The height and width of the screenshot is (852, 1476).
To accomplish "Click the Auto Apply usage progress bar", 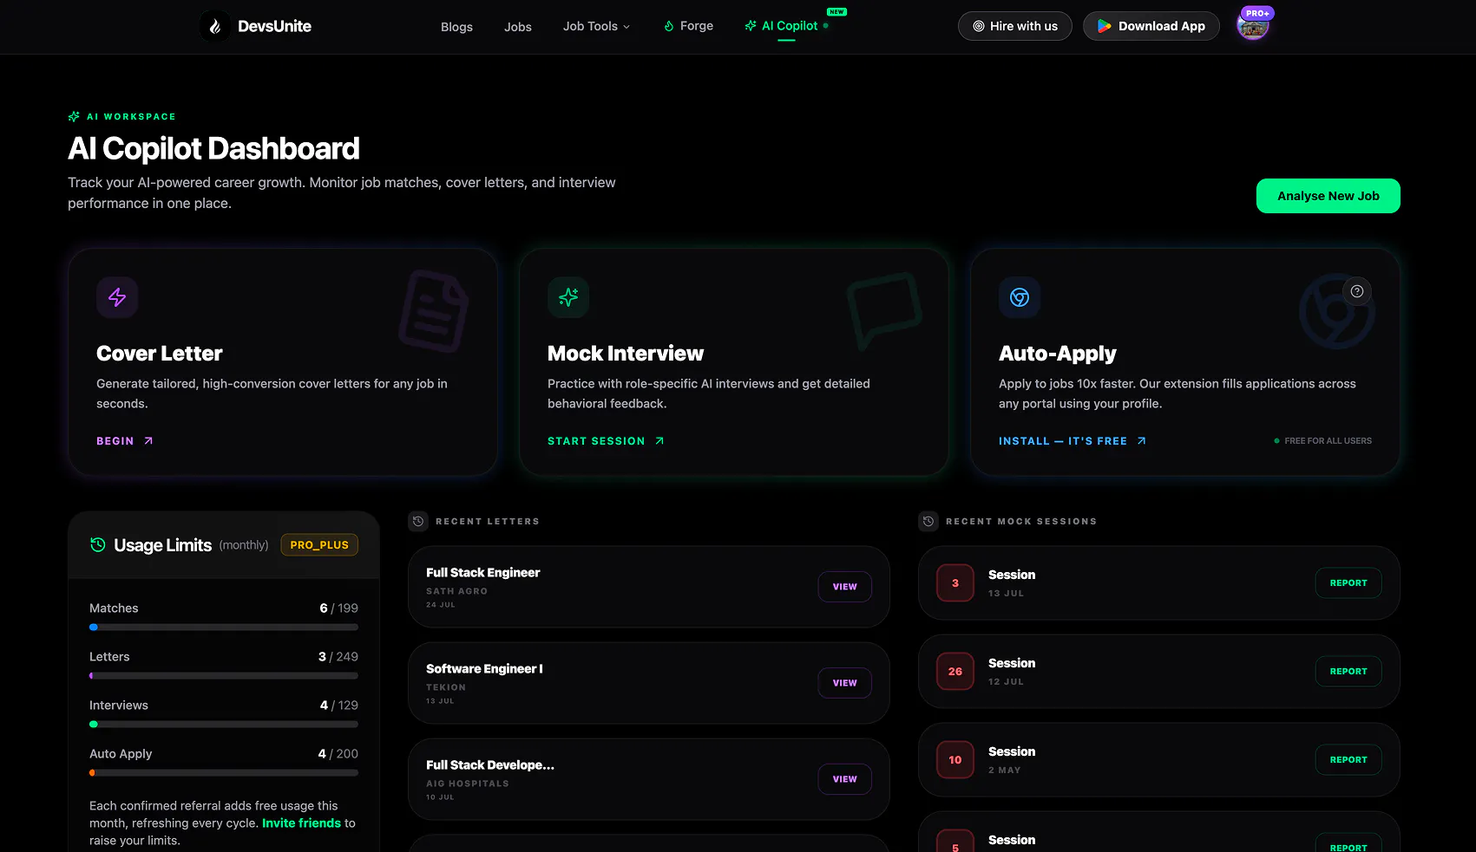I will [224, 773].
